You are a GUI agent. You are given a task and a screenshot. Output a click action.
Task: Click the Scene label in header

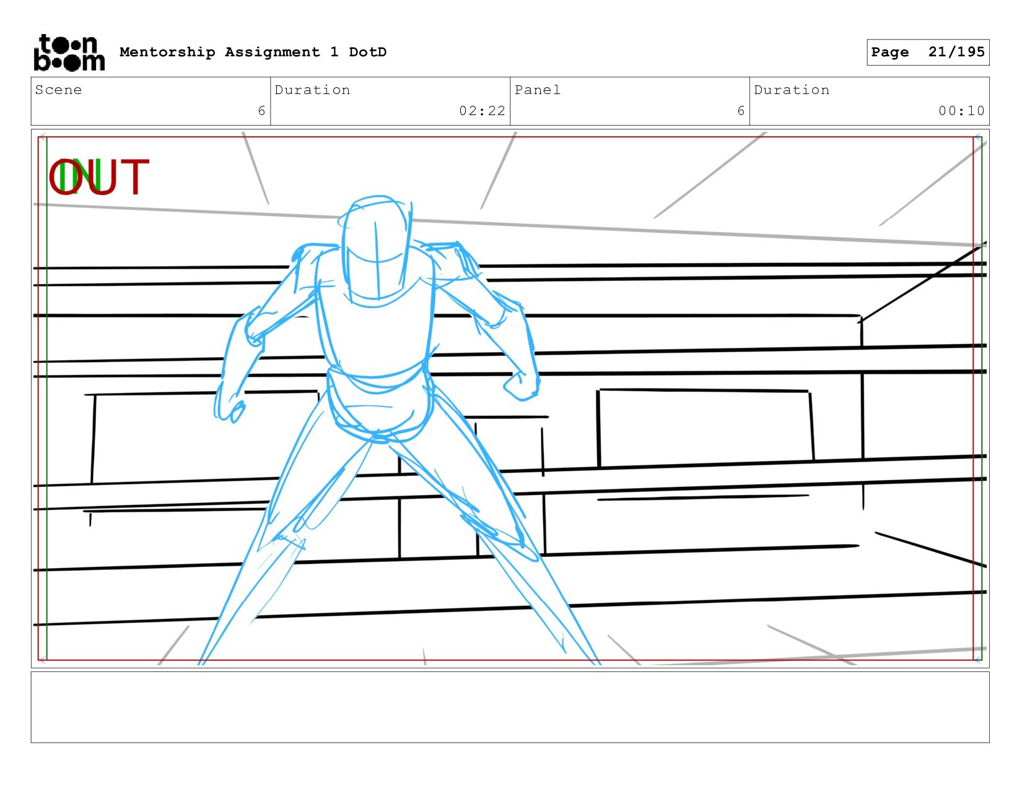pyautogui.click(x=58, y=90)
